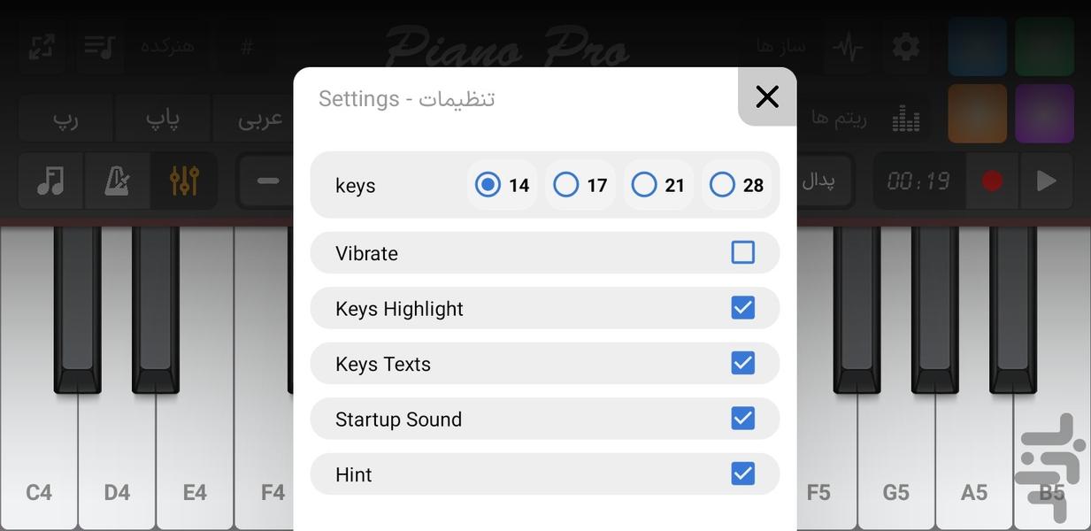Disable the Startup Sound checkbox
1091x531 pixels.
tap(742, 419)
